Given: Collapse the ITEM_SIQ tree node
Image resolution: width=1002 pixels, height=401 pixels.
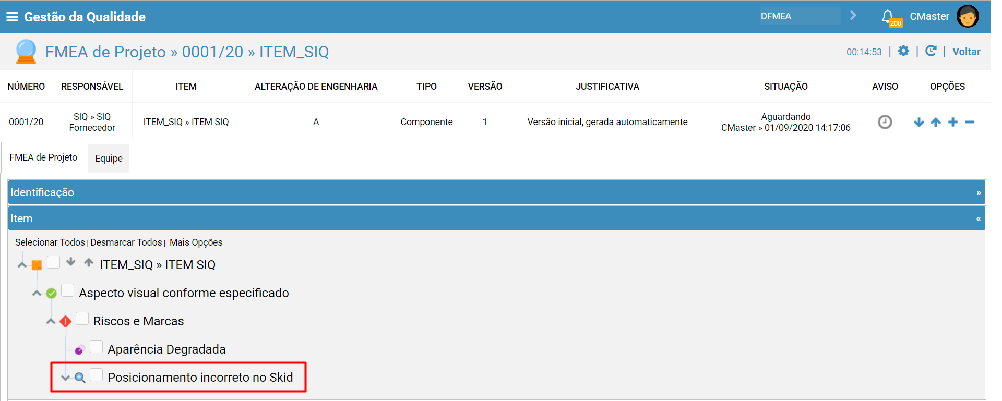Looking at the screenshot, I should (22, 265).
